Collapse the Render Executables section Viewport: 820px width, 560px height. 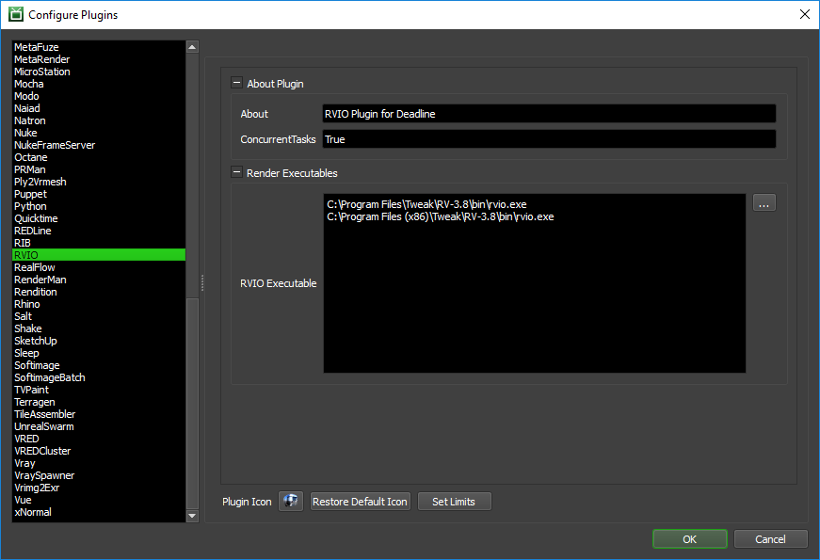236,173
